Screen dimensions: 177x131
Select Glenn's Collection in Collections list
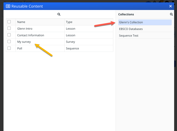tap(145, 22)
